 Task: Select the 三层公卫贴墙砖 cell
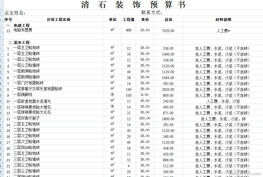[x=58, y=171]
